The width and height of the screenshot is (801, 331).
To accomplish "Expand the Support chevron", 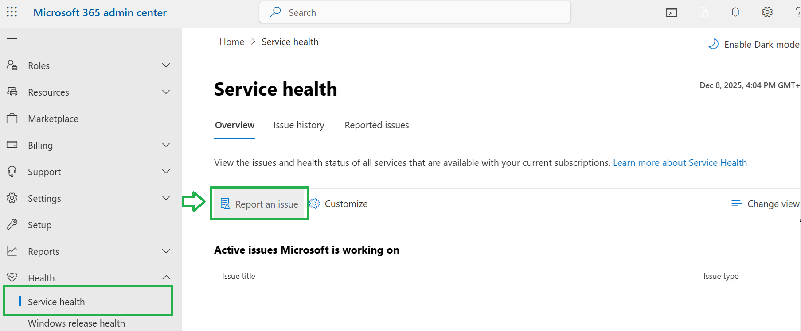I will [x=166, y=172].
